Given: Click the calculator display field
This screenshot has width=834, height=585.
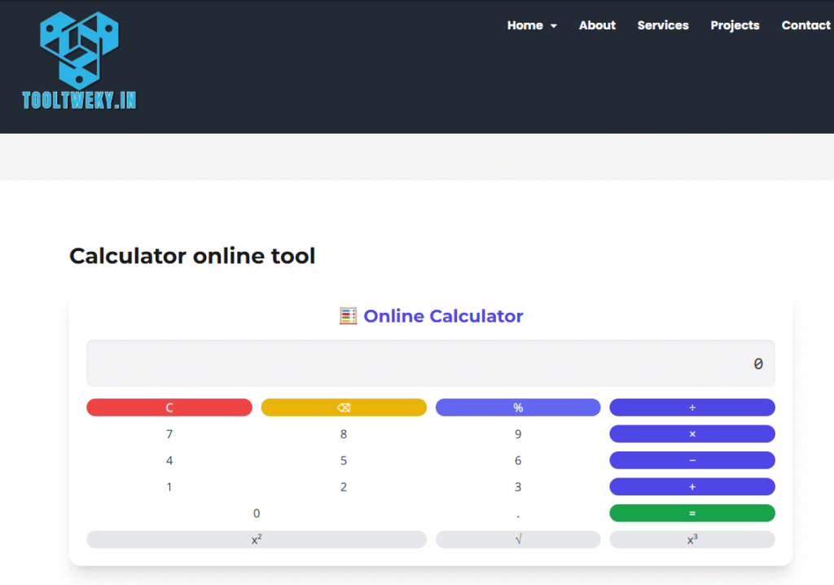Looking at the screenshot, I should [430, 363].
